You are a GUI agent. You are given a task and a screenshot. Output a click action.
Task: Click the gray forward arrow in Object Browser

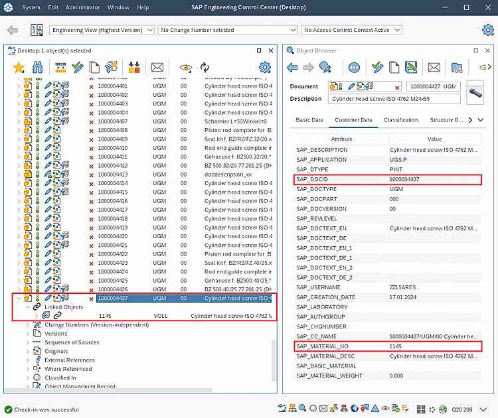click(308, 67)
